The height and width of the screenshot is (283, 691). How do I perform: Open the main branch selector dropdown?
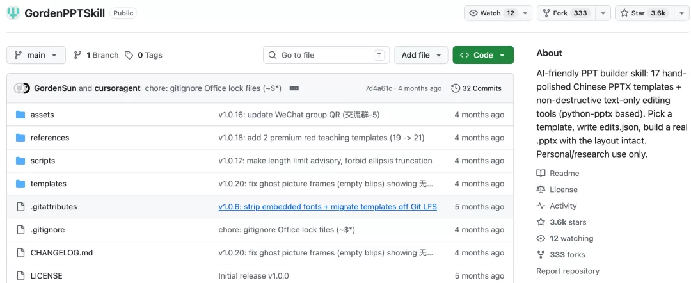(x=36, y=55)
